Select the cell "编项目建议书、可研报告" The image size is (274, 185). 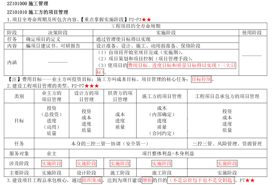53,46
